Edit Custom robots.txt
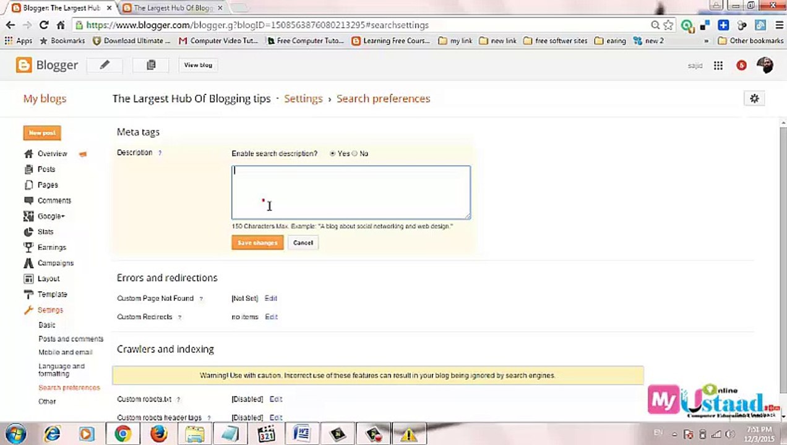The height and width of the screenshot is (445, 787). coord(276,399)
